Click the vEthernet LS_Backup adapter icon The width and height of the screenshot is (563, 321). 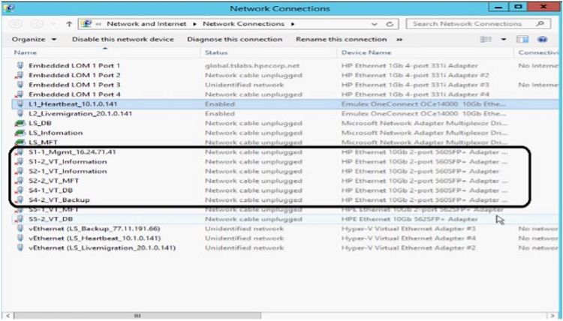[x=20, y=229]
